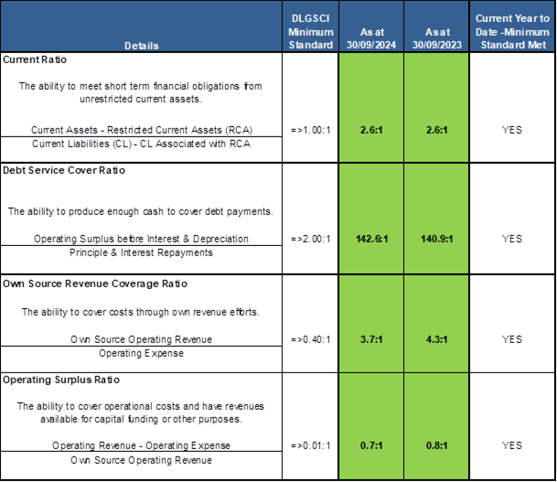Select the ability to cover costs description
The height and width of the screenshot is (482, 557).
pos(141,312)
